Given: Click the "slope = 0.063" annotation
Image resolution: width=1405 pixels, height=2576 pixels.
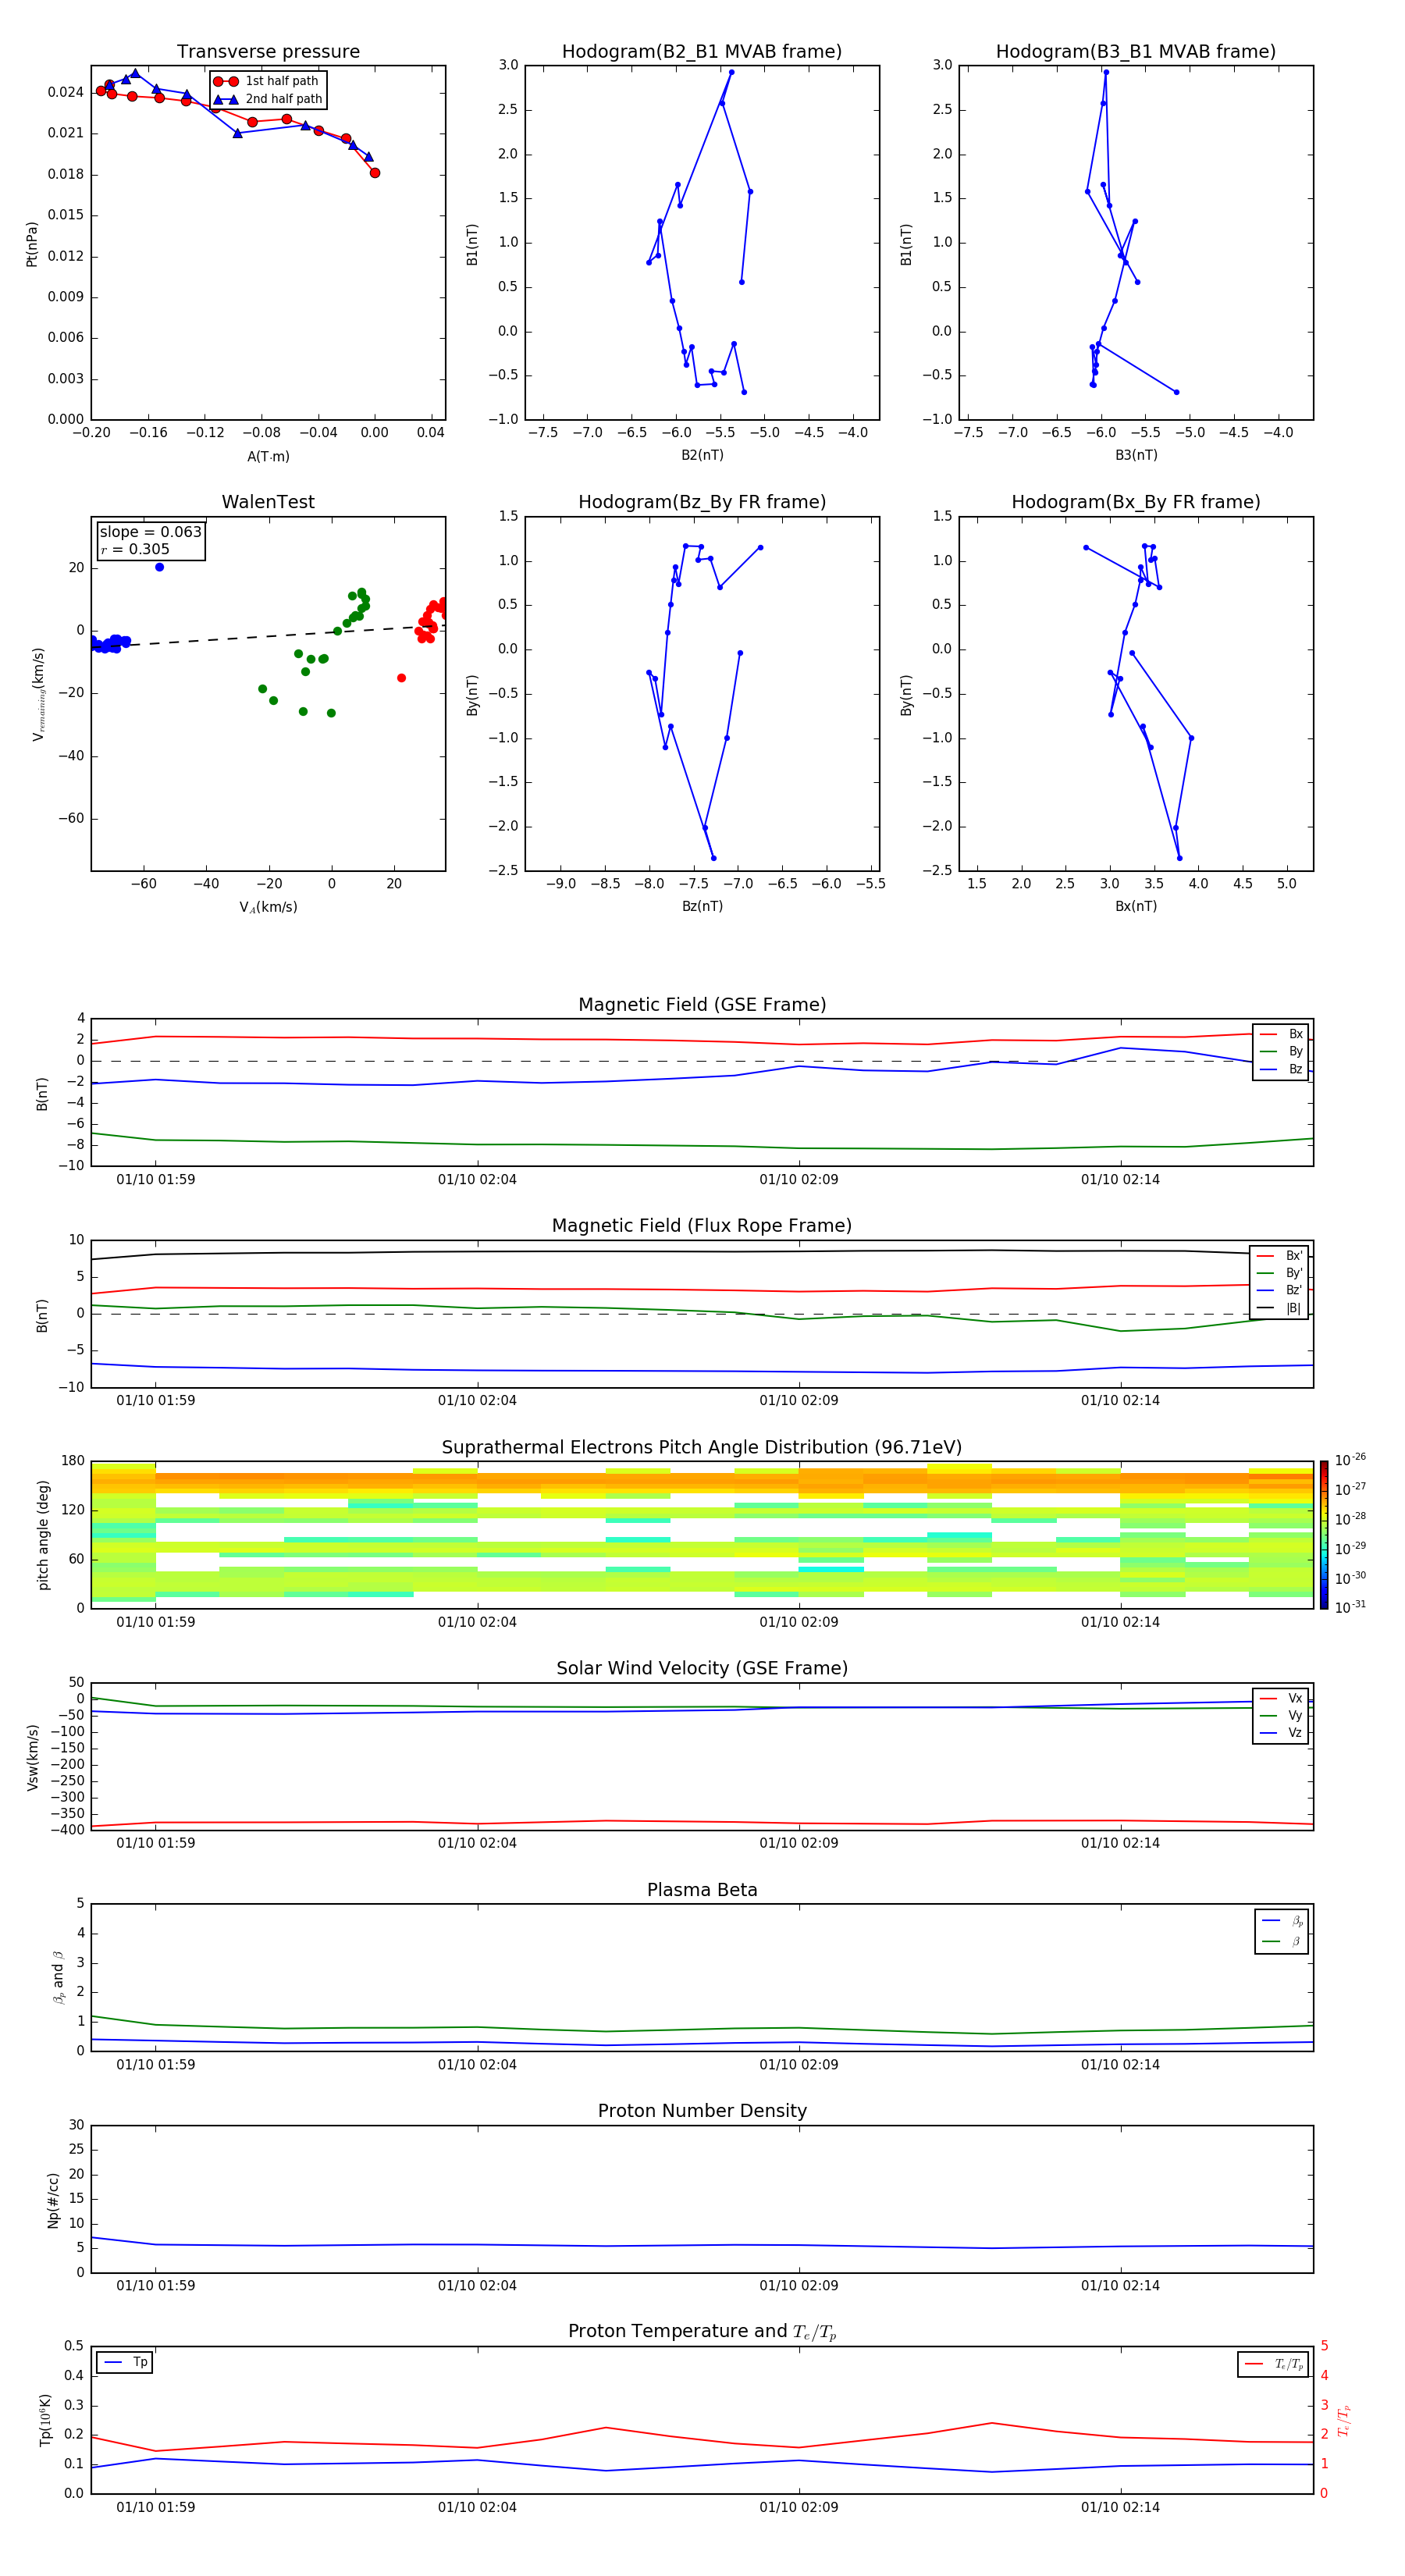Looking at the screenshot, I should 150,532.
